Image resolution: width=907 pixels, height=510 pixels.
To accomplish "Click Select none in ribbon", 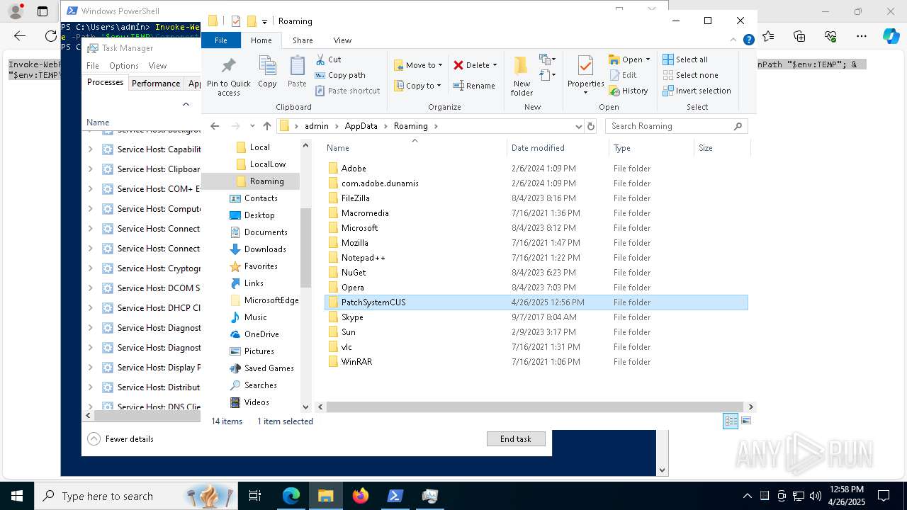I will click(x=690, y=75).
